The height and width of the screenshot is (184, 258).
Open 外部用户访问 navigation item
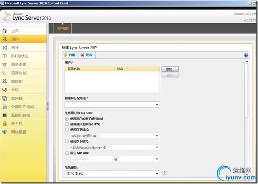23,107
